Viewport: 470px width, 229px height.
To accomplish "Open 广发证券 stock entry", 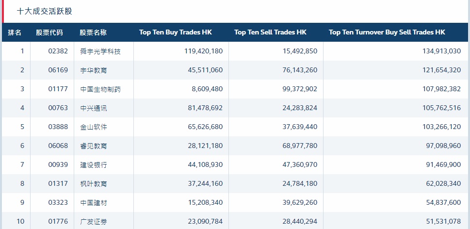I will point(94,222).
